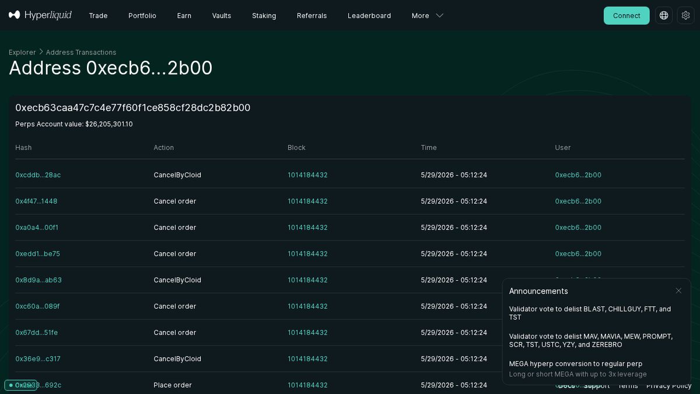Open transaction hash 0x8d9a...ab63
700x394 pixels.
tap(38, 280)
